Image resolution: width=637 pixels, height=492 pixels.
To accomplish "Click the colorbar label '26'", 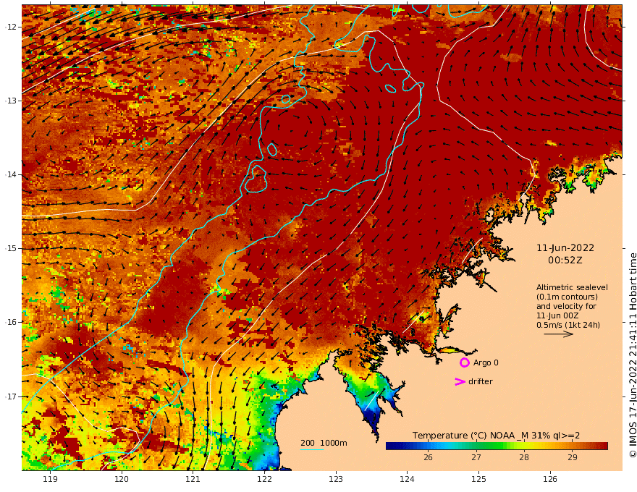I will click(429, 457).
